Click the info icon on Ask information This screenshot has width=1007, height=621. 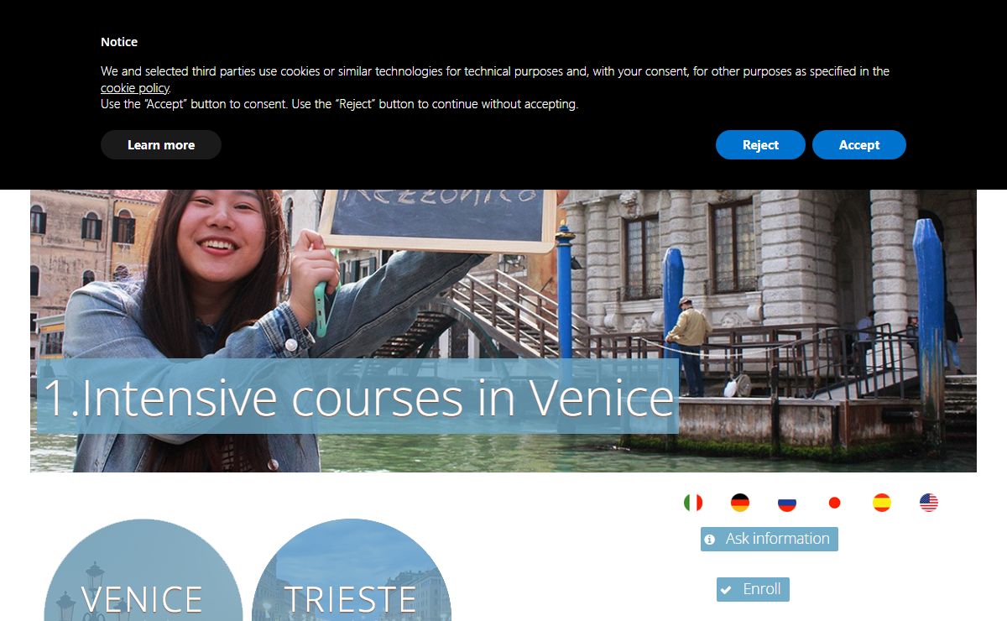[710, 540]
